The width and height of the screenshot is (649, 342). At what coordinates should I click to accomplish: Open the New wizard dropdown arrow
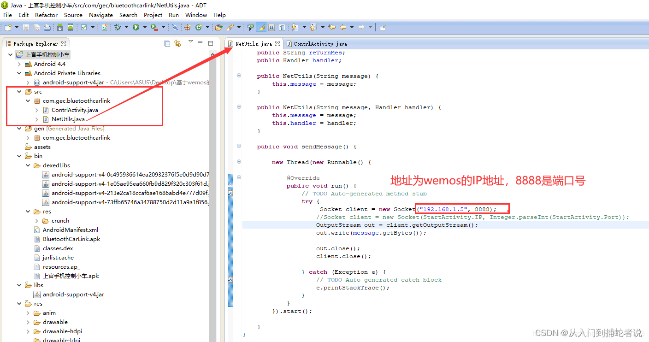(17, 27)
